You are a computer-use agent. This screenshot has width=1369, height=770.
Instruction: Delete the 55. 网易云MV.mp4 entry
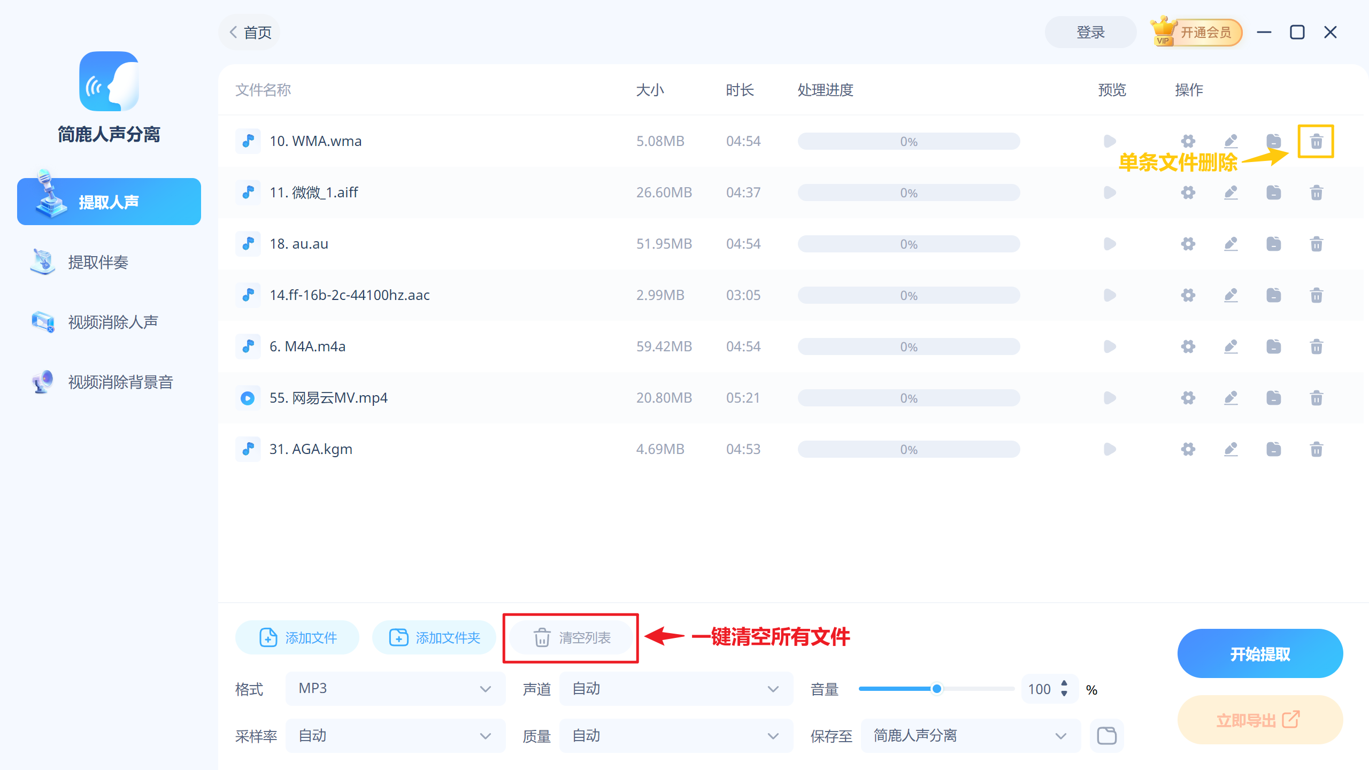point(1316,398)
